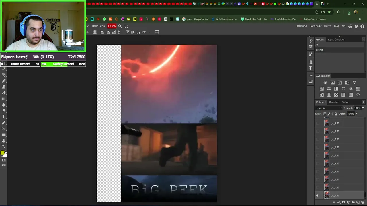
Task: Open the properties sliders side panel
Action: click(x=310, y=47)
